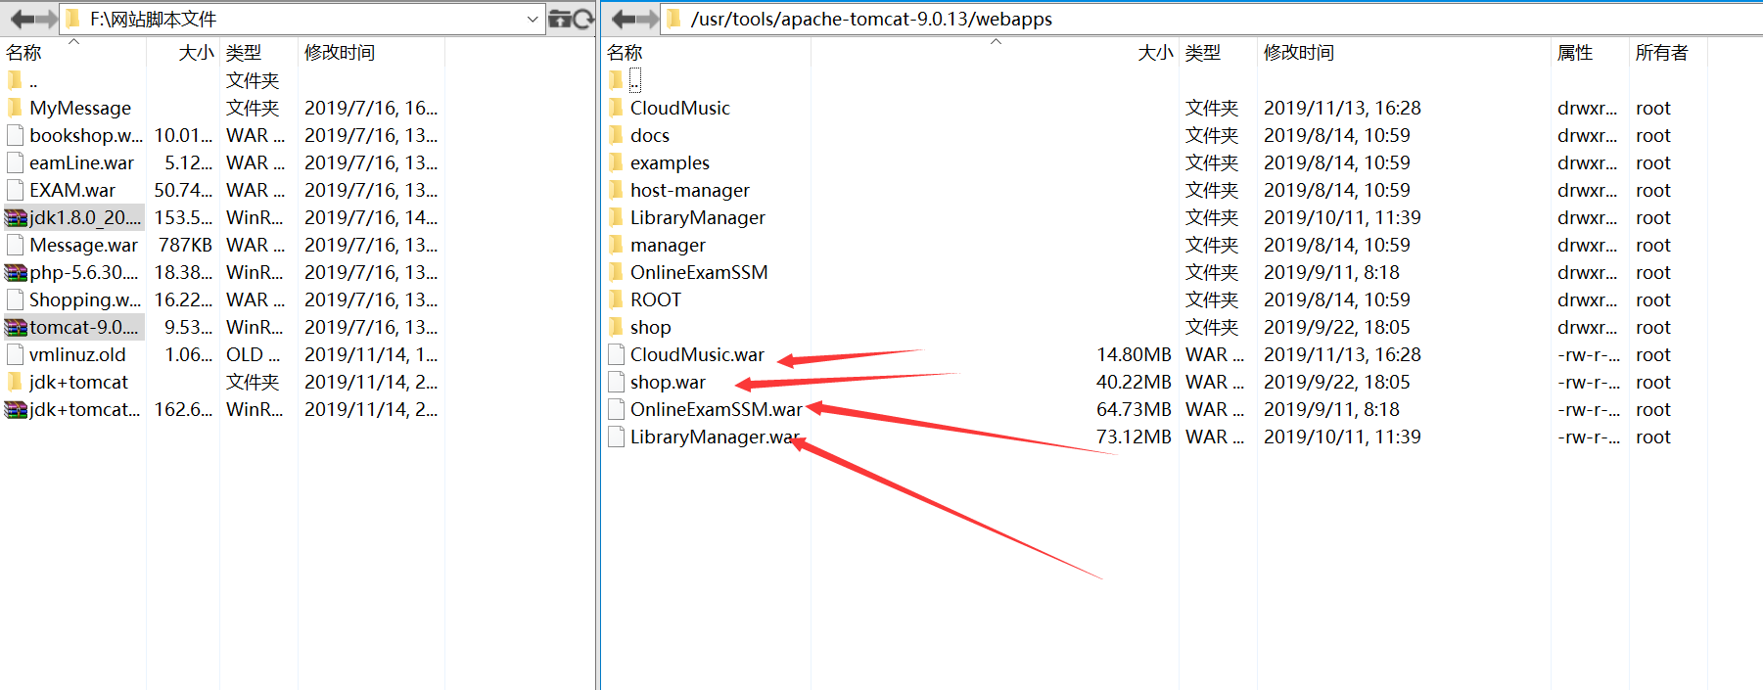Click the 73.12MB size cell
The width and height of the screenshot is (1763, 690).
[1134, 437]
